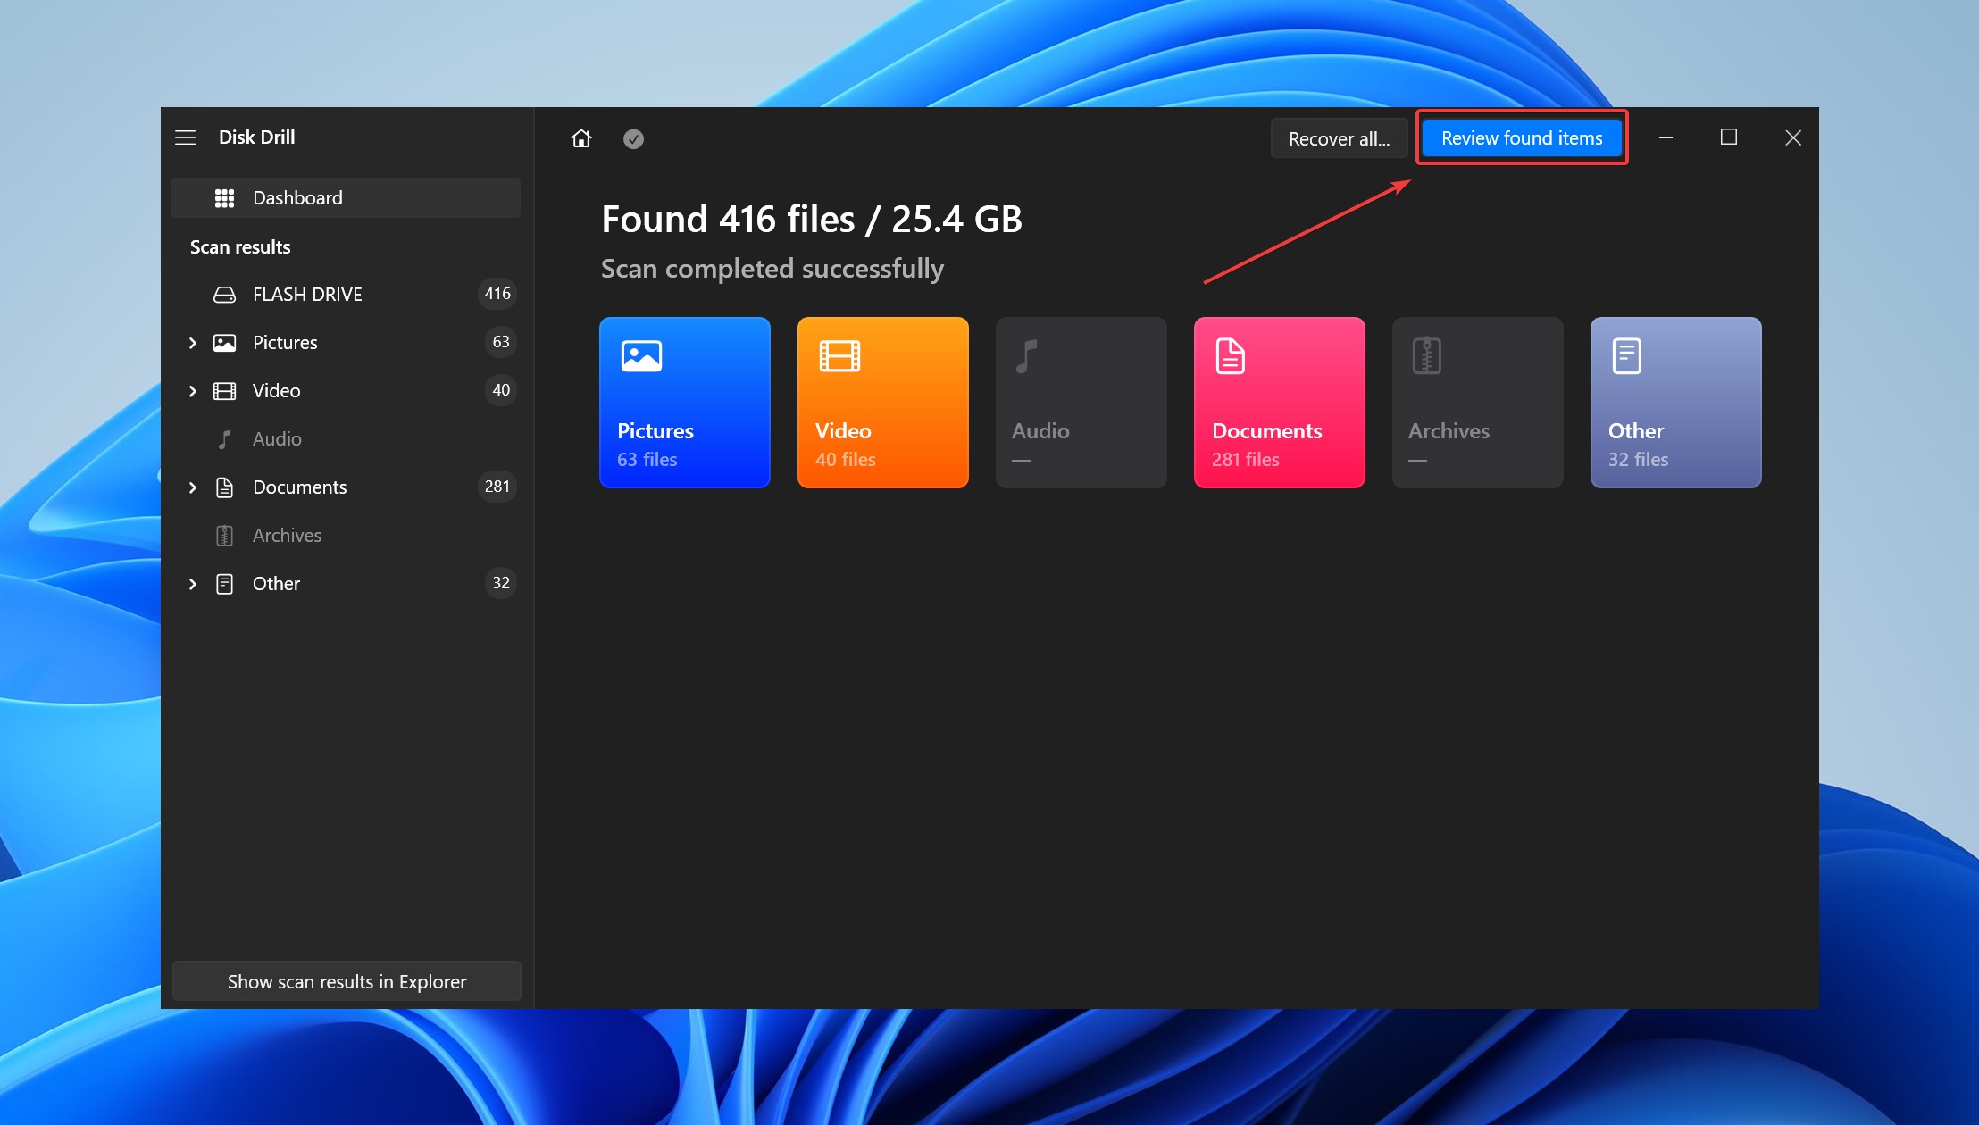The height and width of the screenshot is (1125, 1979).
Task: Click Review found items button
Action: click(x=1522, y=137)
